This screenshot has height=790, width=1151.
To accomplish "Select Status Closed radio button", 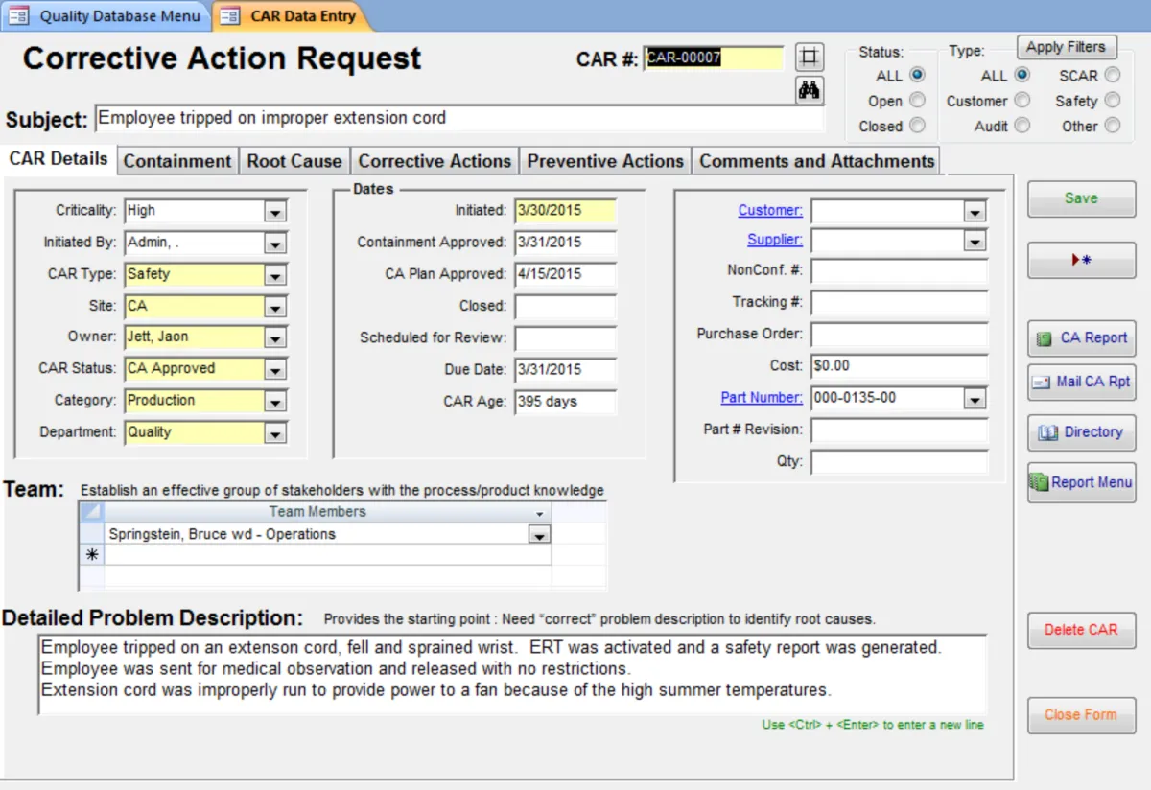I will (x=917, y=125).
